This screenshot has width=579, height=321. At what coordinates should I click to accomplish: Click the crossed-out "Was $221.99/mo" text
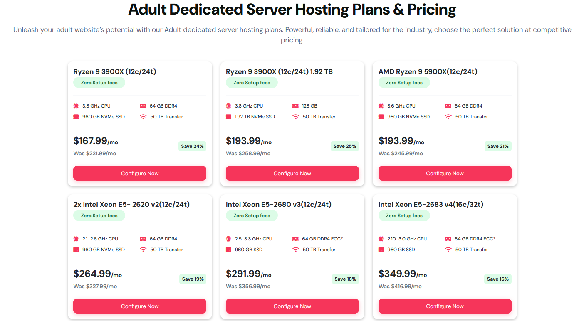[95, 154]
